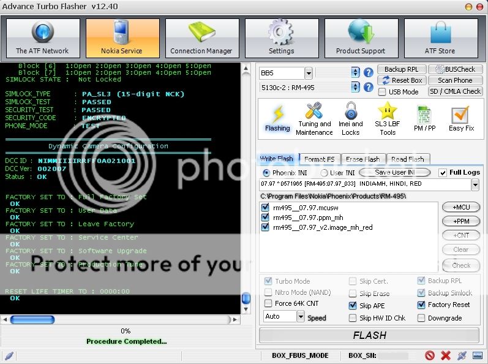This screenshot has height=364, width=488.
Task: Open Connection Manager
Action: 202,38
